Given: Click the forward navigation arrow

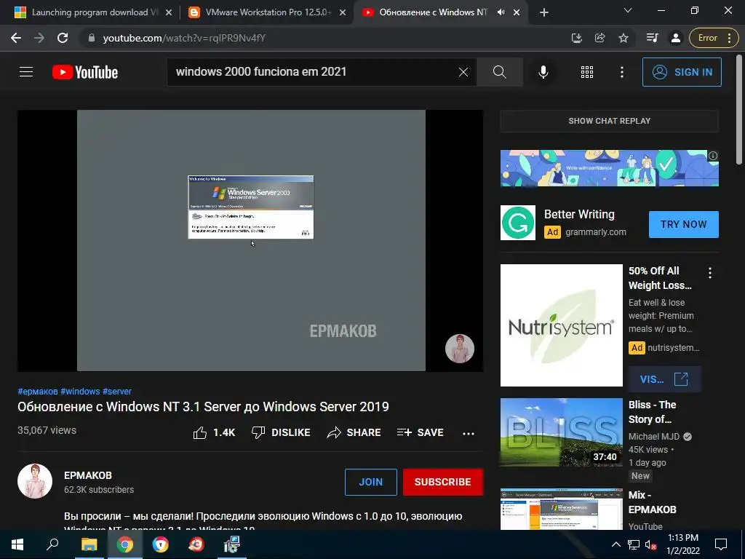Looking at the screenshot, I should coord(39,38).
